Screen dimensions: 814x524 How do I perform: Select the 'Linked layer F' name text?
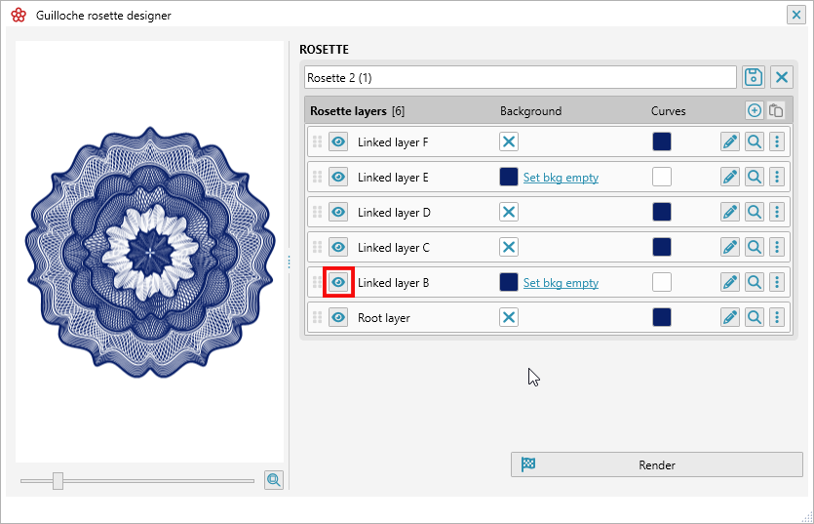point(393,141)
